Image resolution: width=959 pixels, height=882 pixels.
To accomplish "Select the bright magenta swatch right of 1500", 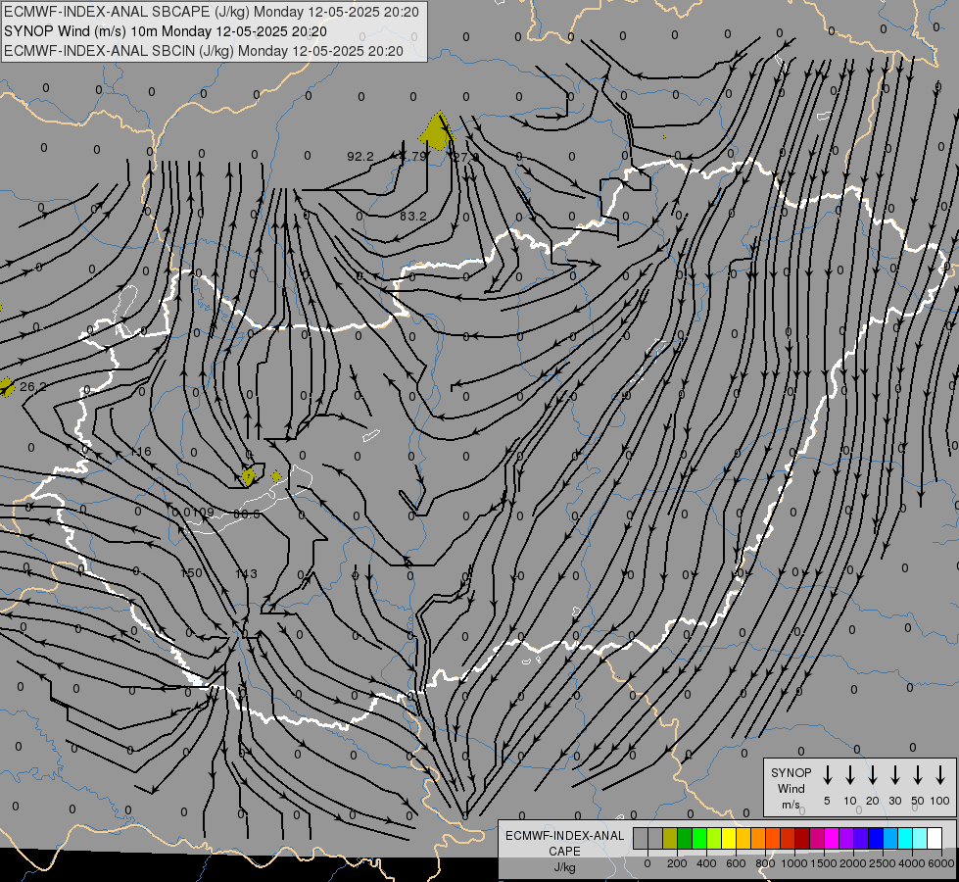I will click(832, 838).
